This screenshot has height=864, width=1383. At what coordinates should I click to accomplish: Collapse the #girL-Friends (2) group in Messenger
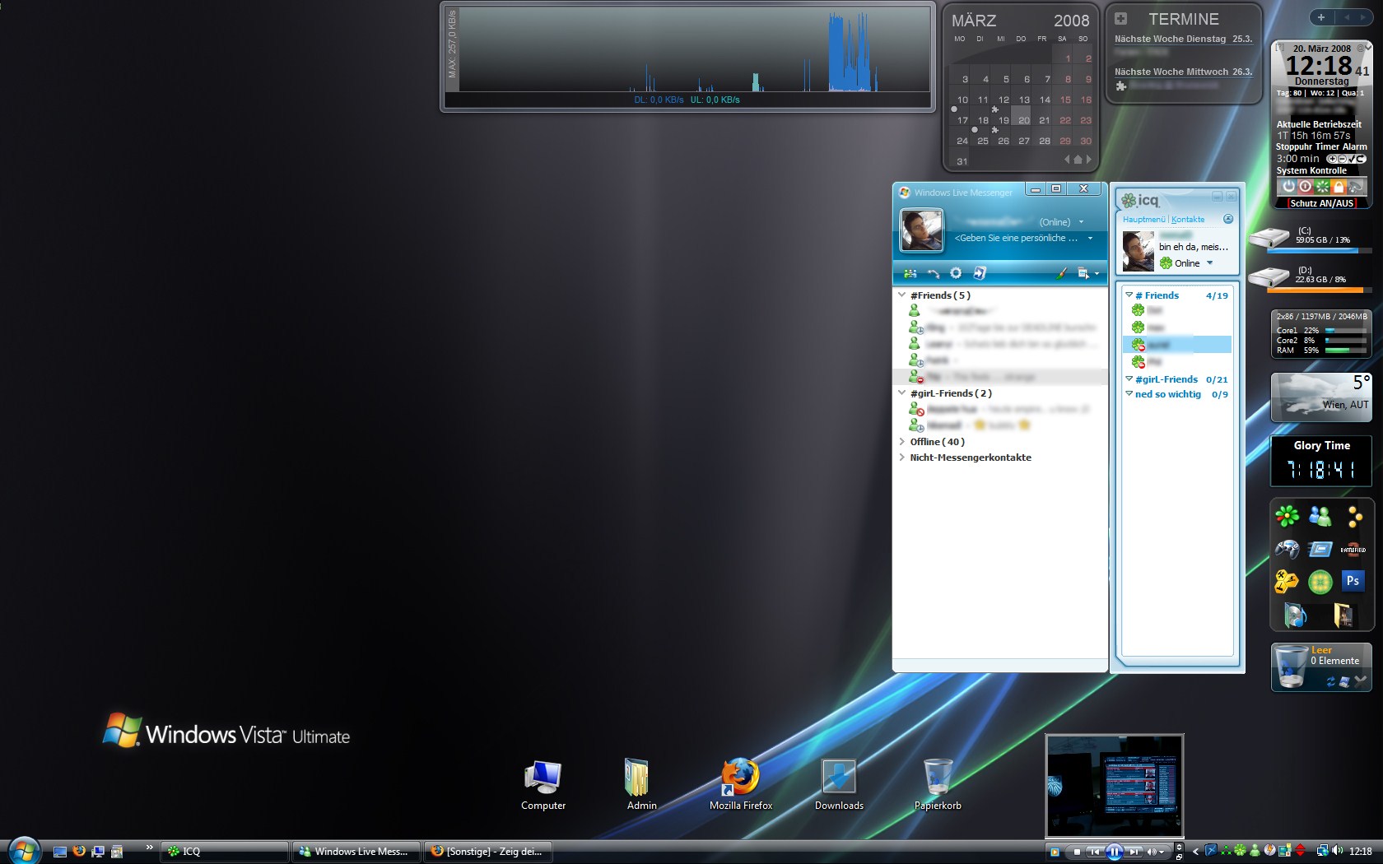[x=902, y=393]
